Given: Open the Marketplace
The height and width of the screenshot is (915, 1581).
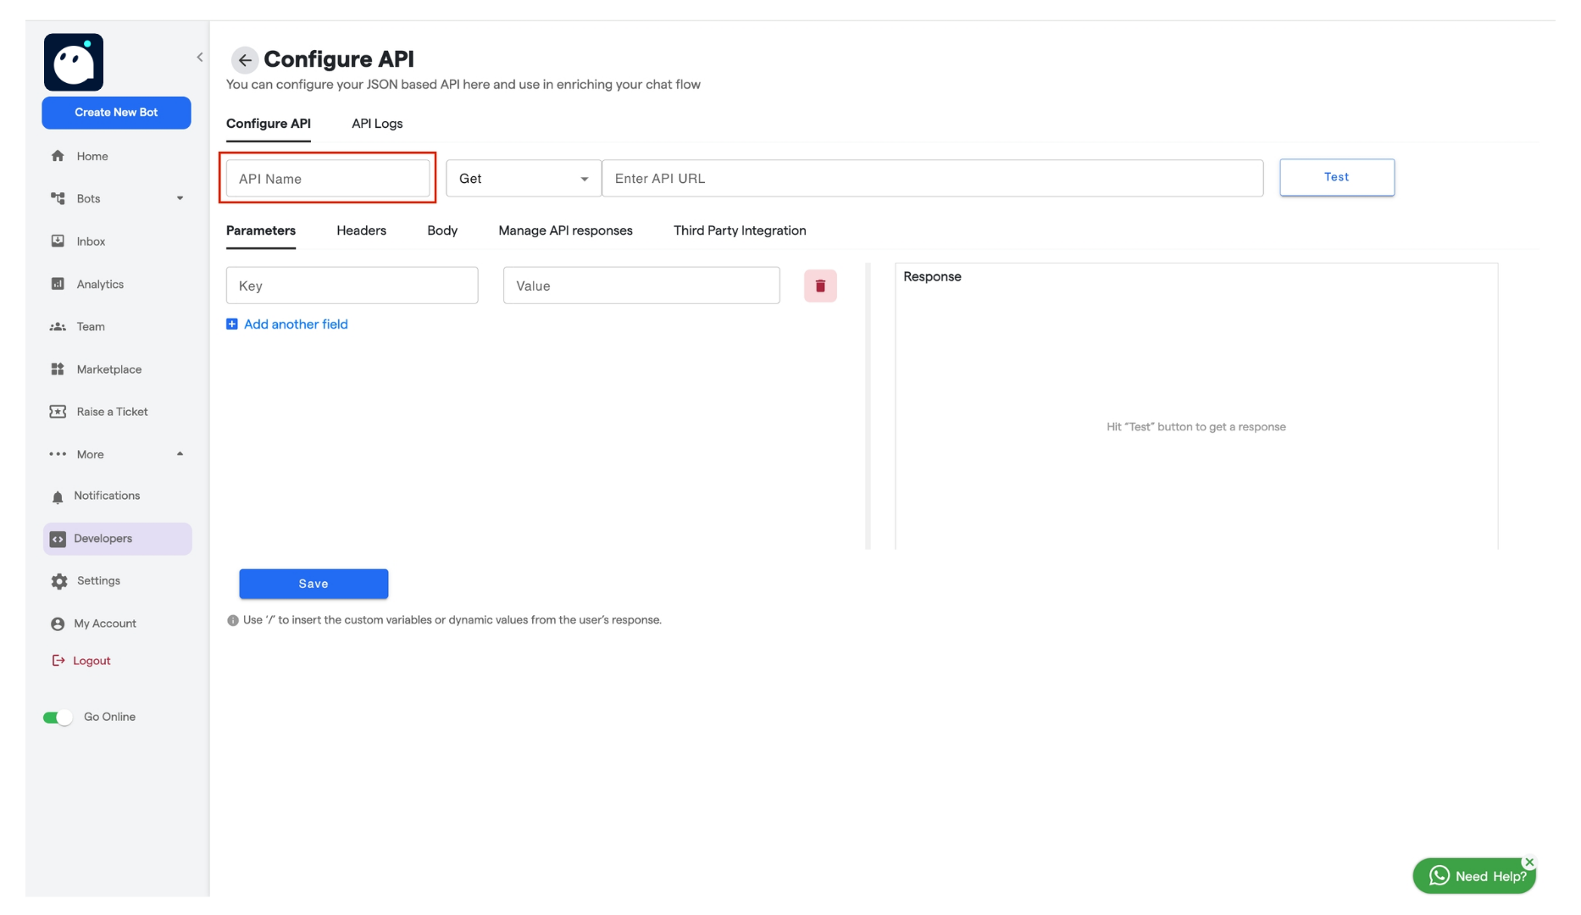Looking at the screenshot, I should point(108,369).
